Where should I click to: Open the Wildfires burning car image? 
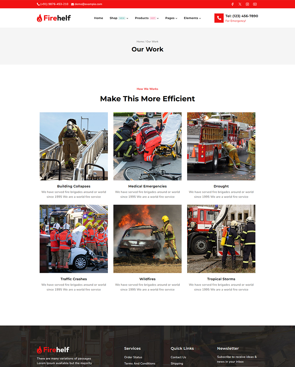(147, 239)
